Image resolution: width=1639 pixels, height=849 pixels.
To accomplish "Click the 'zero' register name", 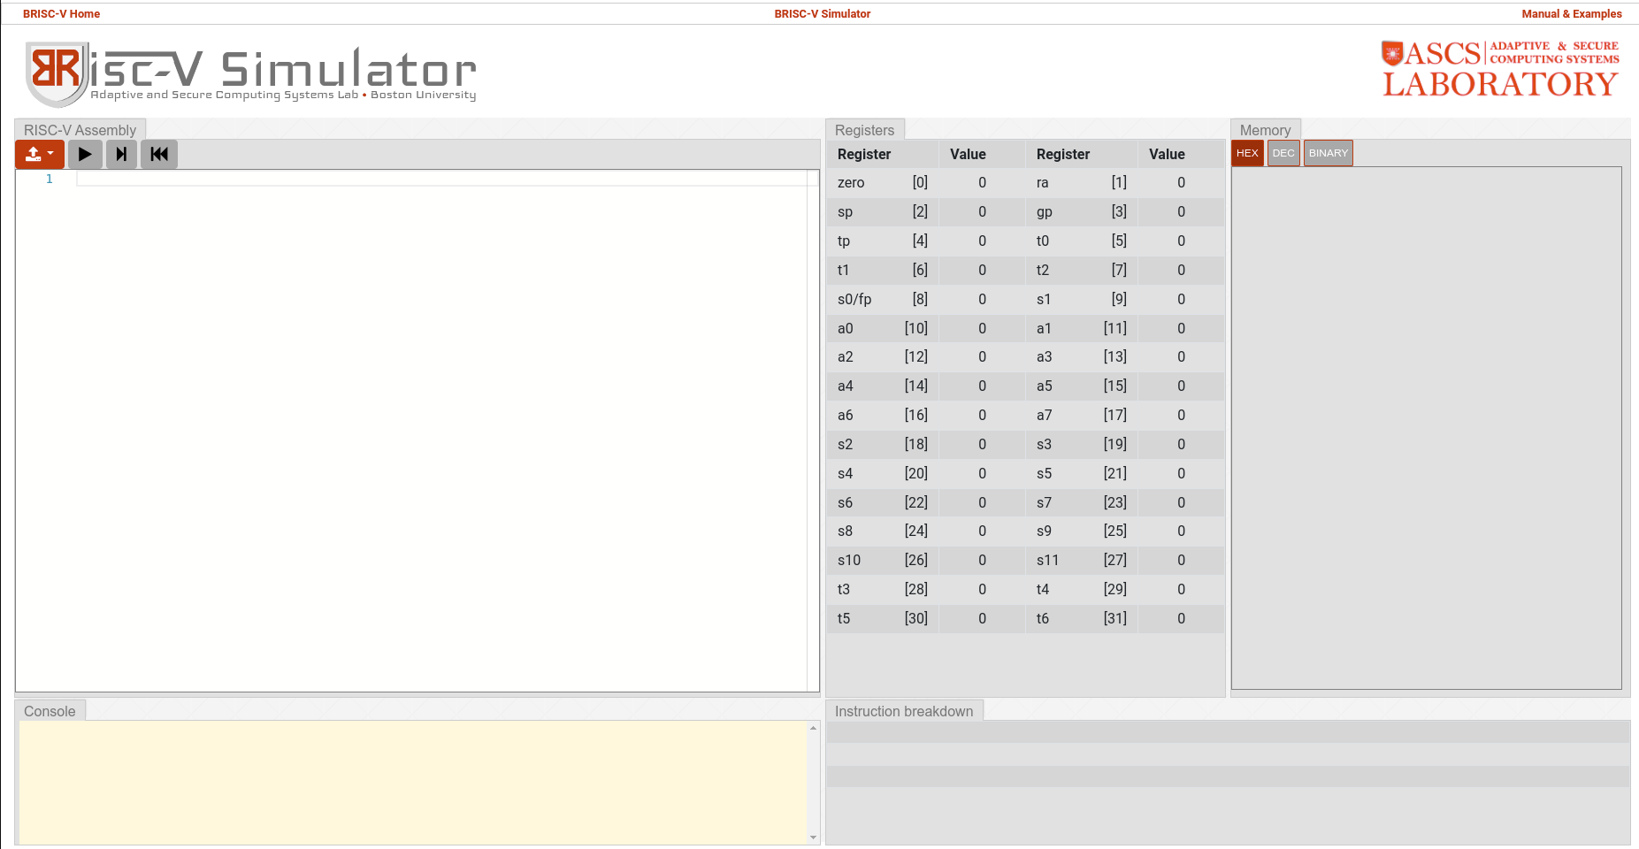I will [x=851, y=183].
